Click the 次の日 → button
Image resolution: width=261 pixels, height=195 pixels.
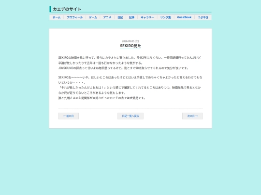click(x=192, y=116)
